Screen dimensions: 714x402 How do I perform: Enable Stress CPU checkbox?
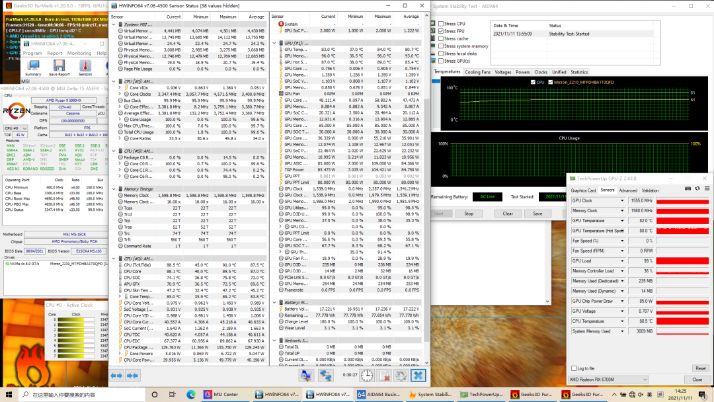[441, 24]
